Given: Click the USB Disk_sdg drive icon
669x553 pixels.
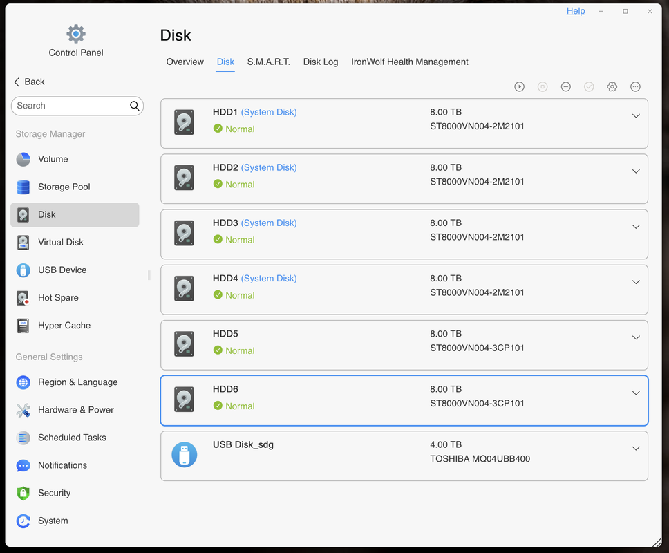Looking at the screenshot, I should (184, 454).
